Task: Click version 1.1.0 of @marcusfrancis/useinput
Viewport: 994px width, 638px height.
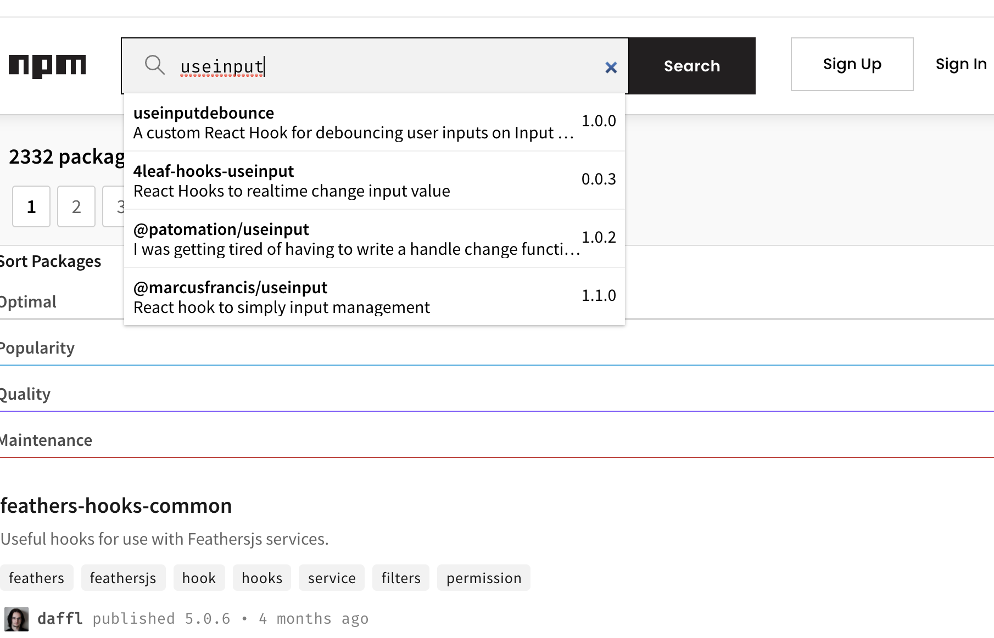Action: pyautogui.click(x=599, y=295)
